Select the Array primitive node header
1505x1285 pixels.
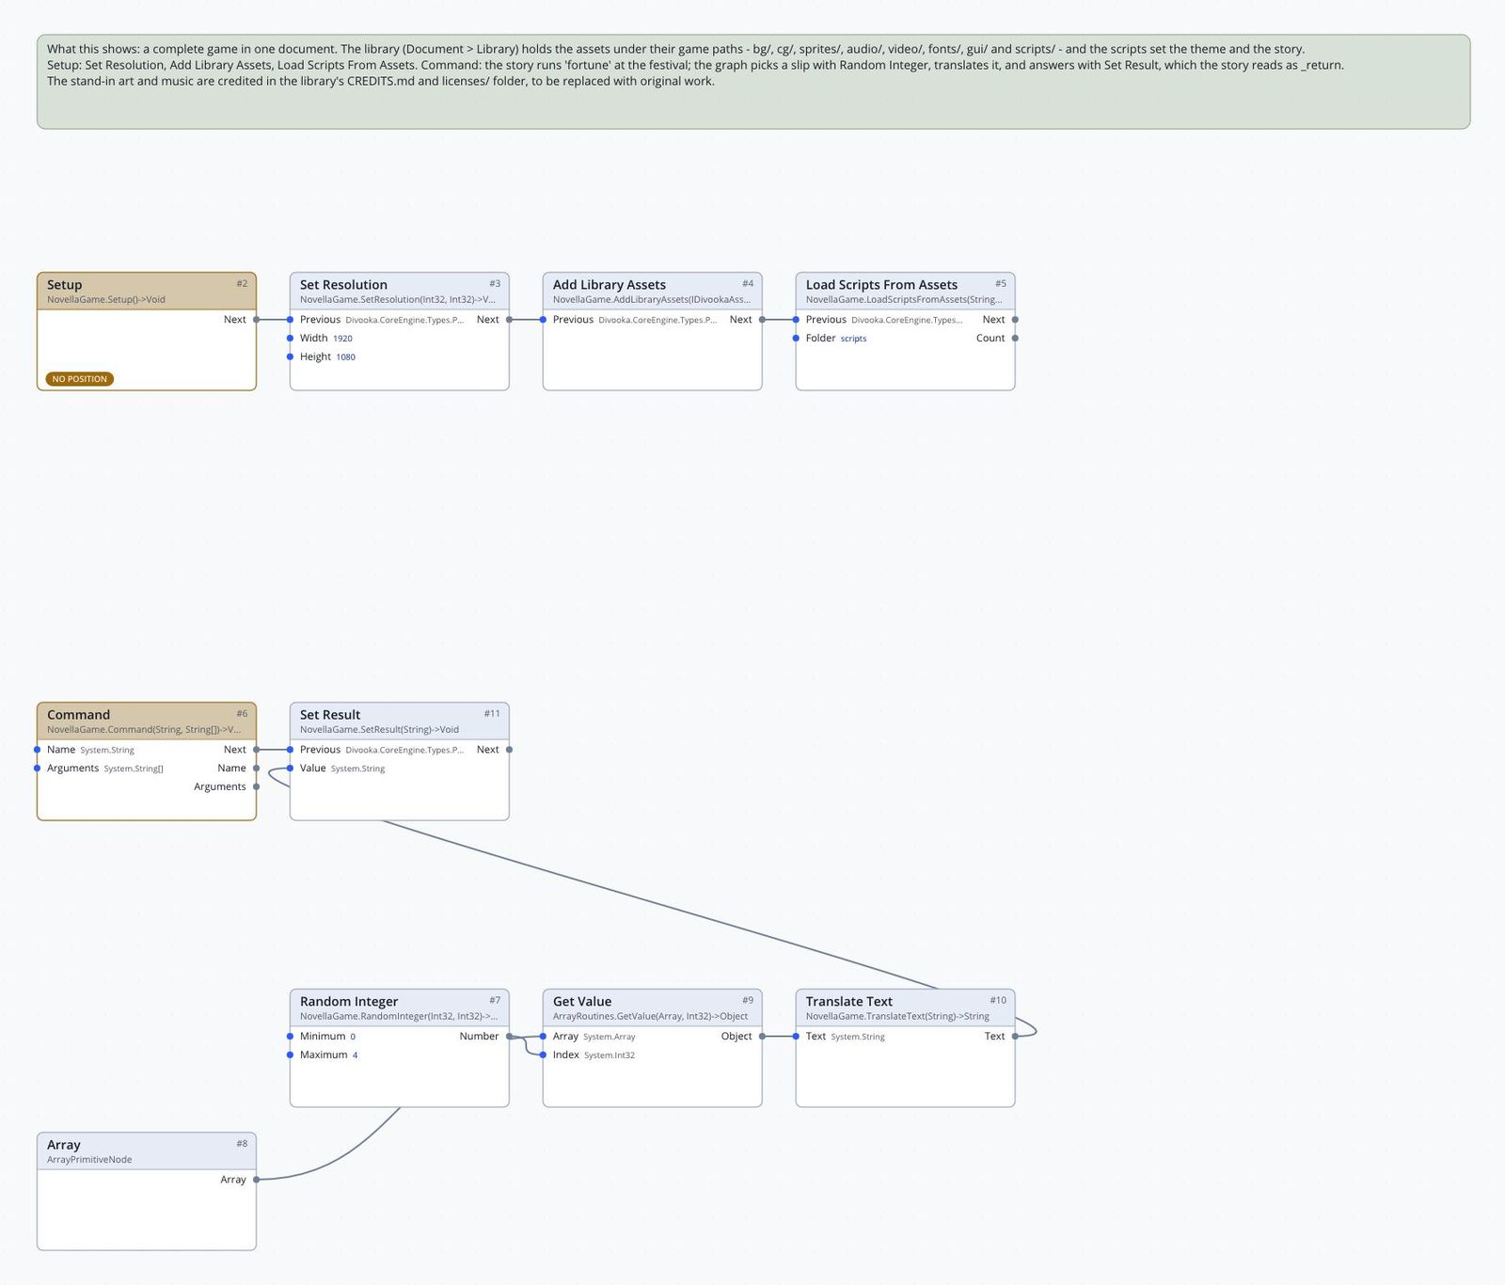point(147,1150)
